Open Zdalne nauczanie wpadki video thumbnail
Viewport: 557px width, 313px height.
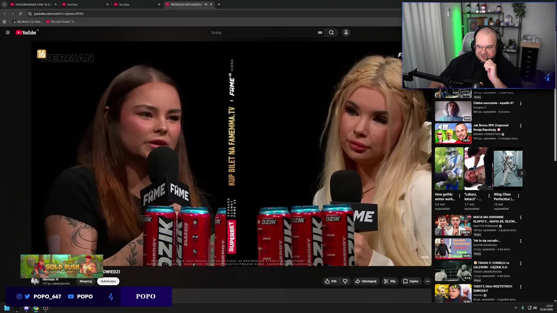click(x=453, y=111)
